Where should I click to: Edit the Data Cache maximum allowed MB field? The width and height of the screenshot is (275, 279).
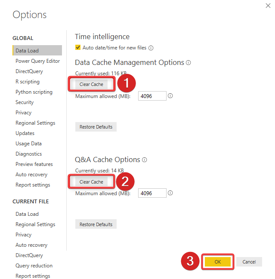pos(152,96)
